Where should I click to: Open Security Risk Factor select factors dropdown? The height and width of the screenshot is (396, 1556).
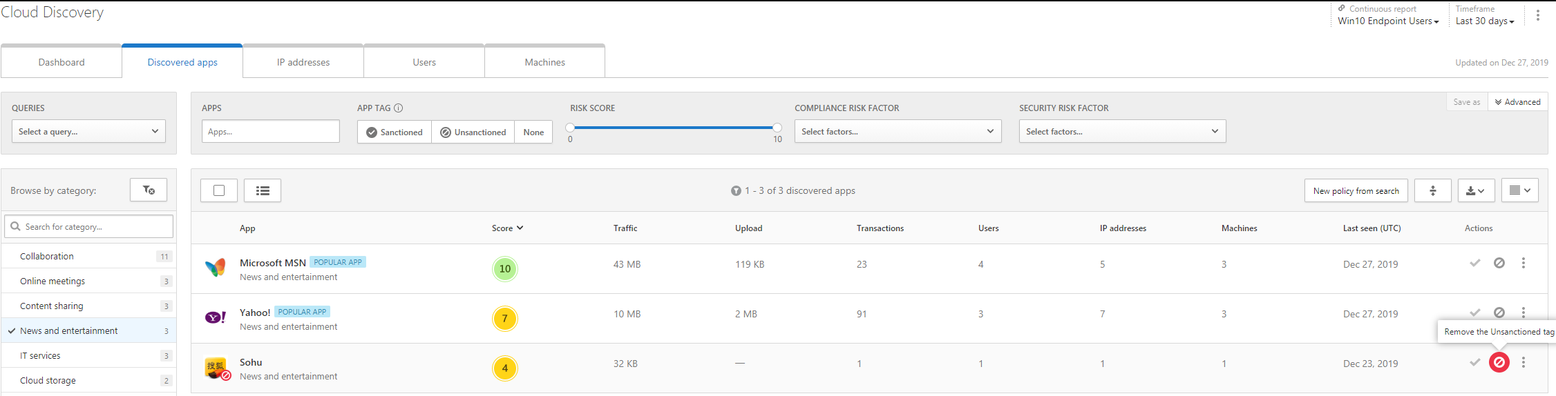[x=1122, y=131]
